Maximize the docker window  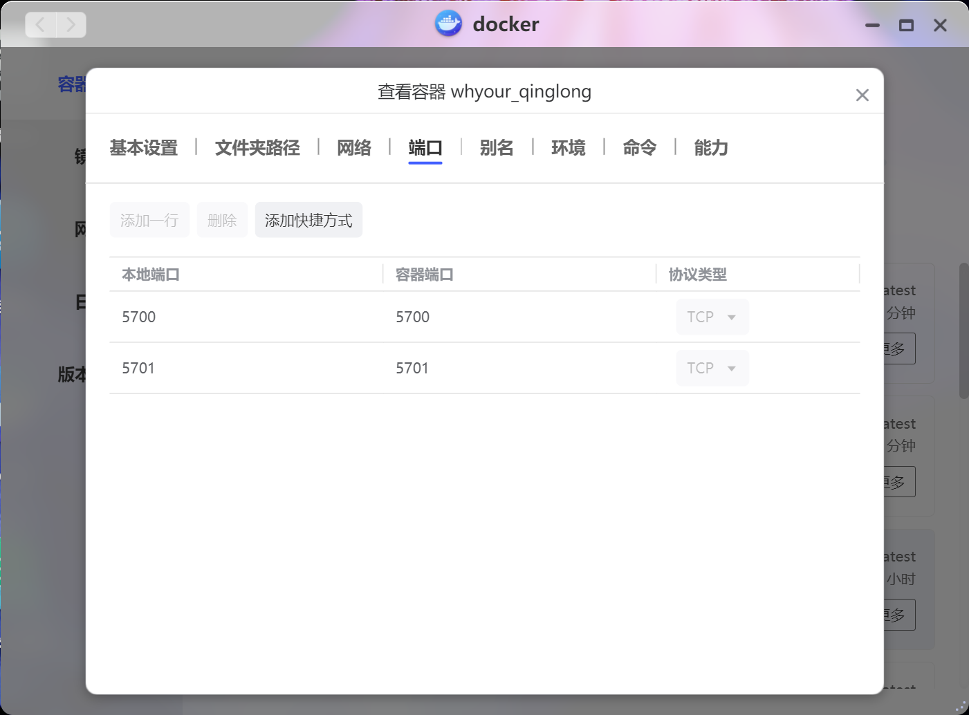[x=906, y=26]
